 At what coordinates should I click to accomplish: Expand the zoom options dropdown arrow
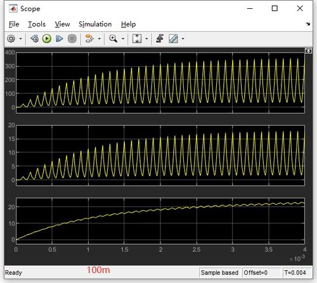pos(123,39)
